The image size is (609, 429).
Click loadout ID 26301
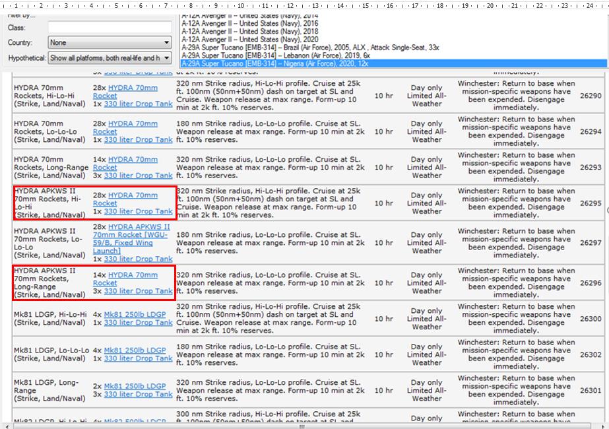coord(591,390)
